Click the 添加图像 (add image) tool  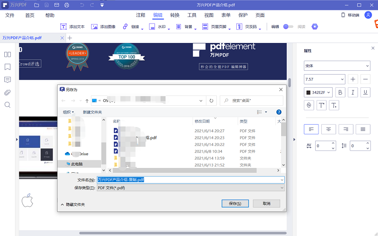pos(103,27)
